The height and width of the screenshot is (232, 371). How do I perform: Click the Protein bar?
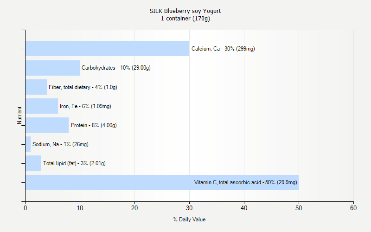pyautogui.click(x=47, y=125)
